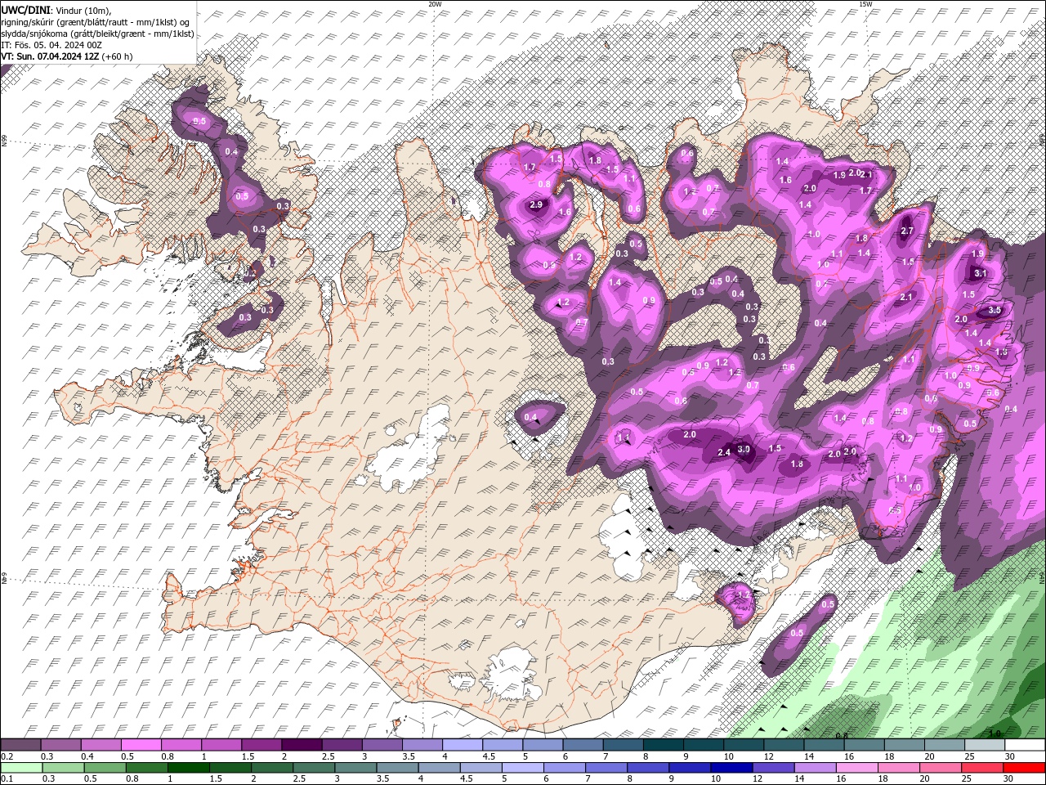Click the 4.5 label under the snow scale
The height and width of the screenshot is (785, 1046).
489,756
